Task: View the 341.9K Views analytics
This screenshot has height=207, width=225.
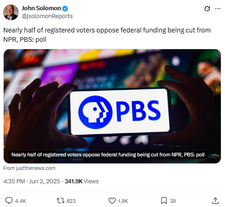Action: tap(81, 181)
